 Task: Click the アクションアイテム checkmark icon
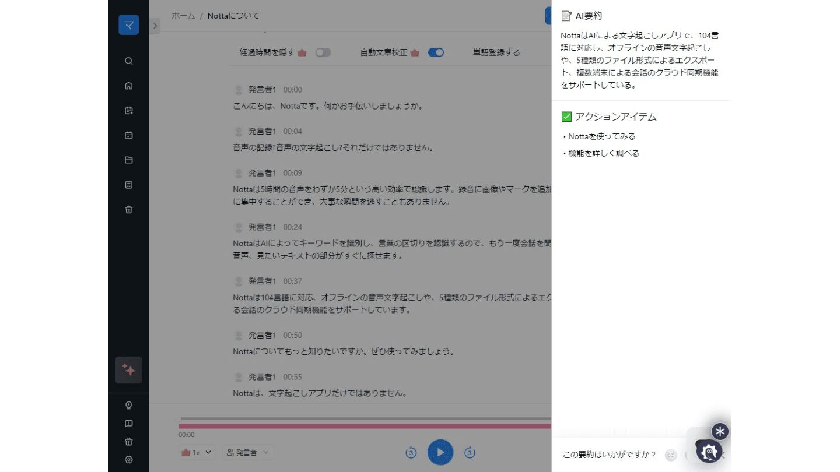click(566, 117)
